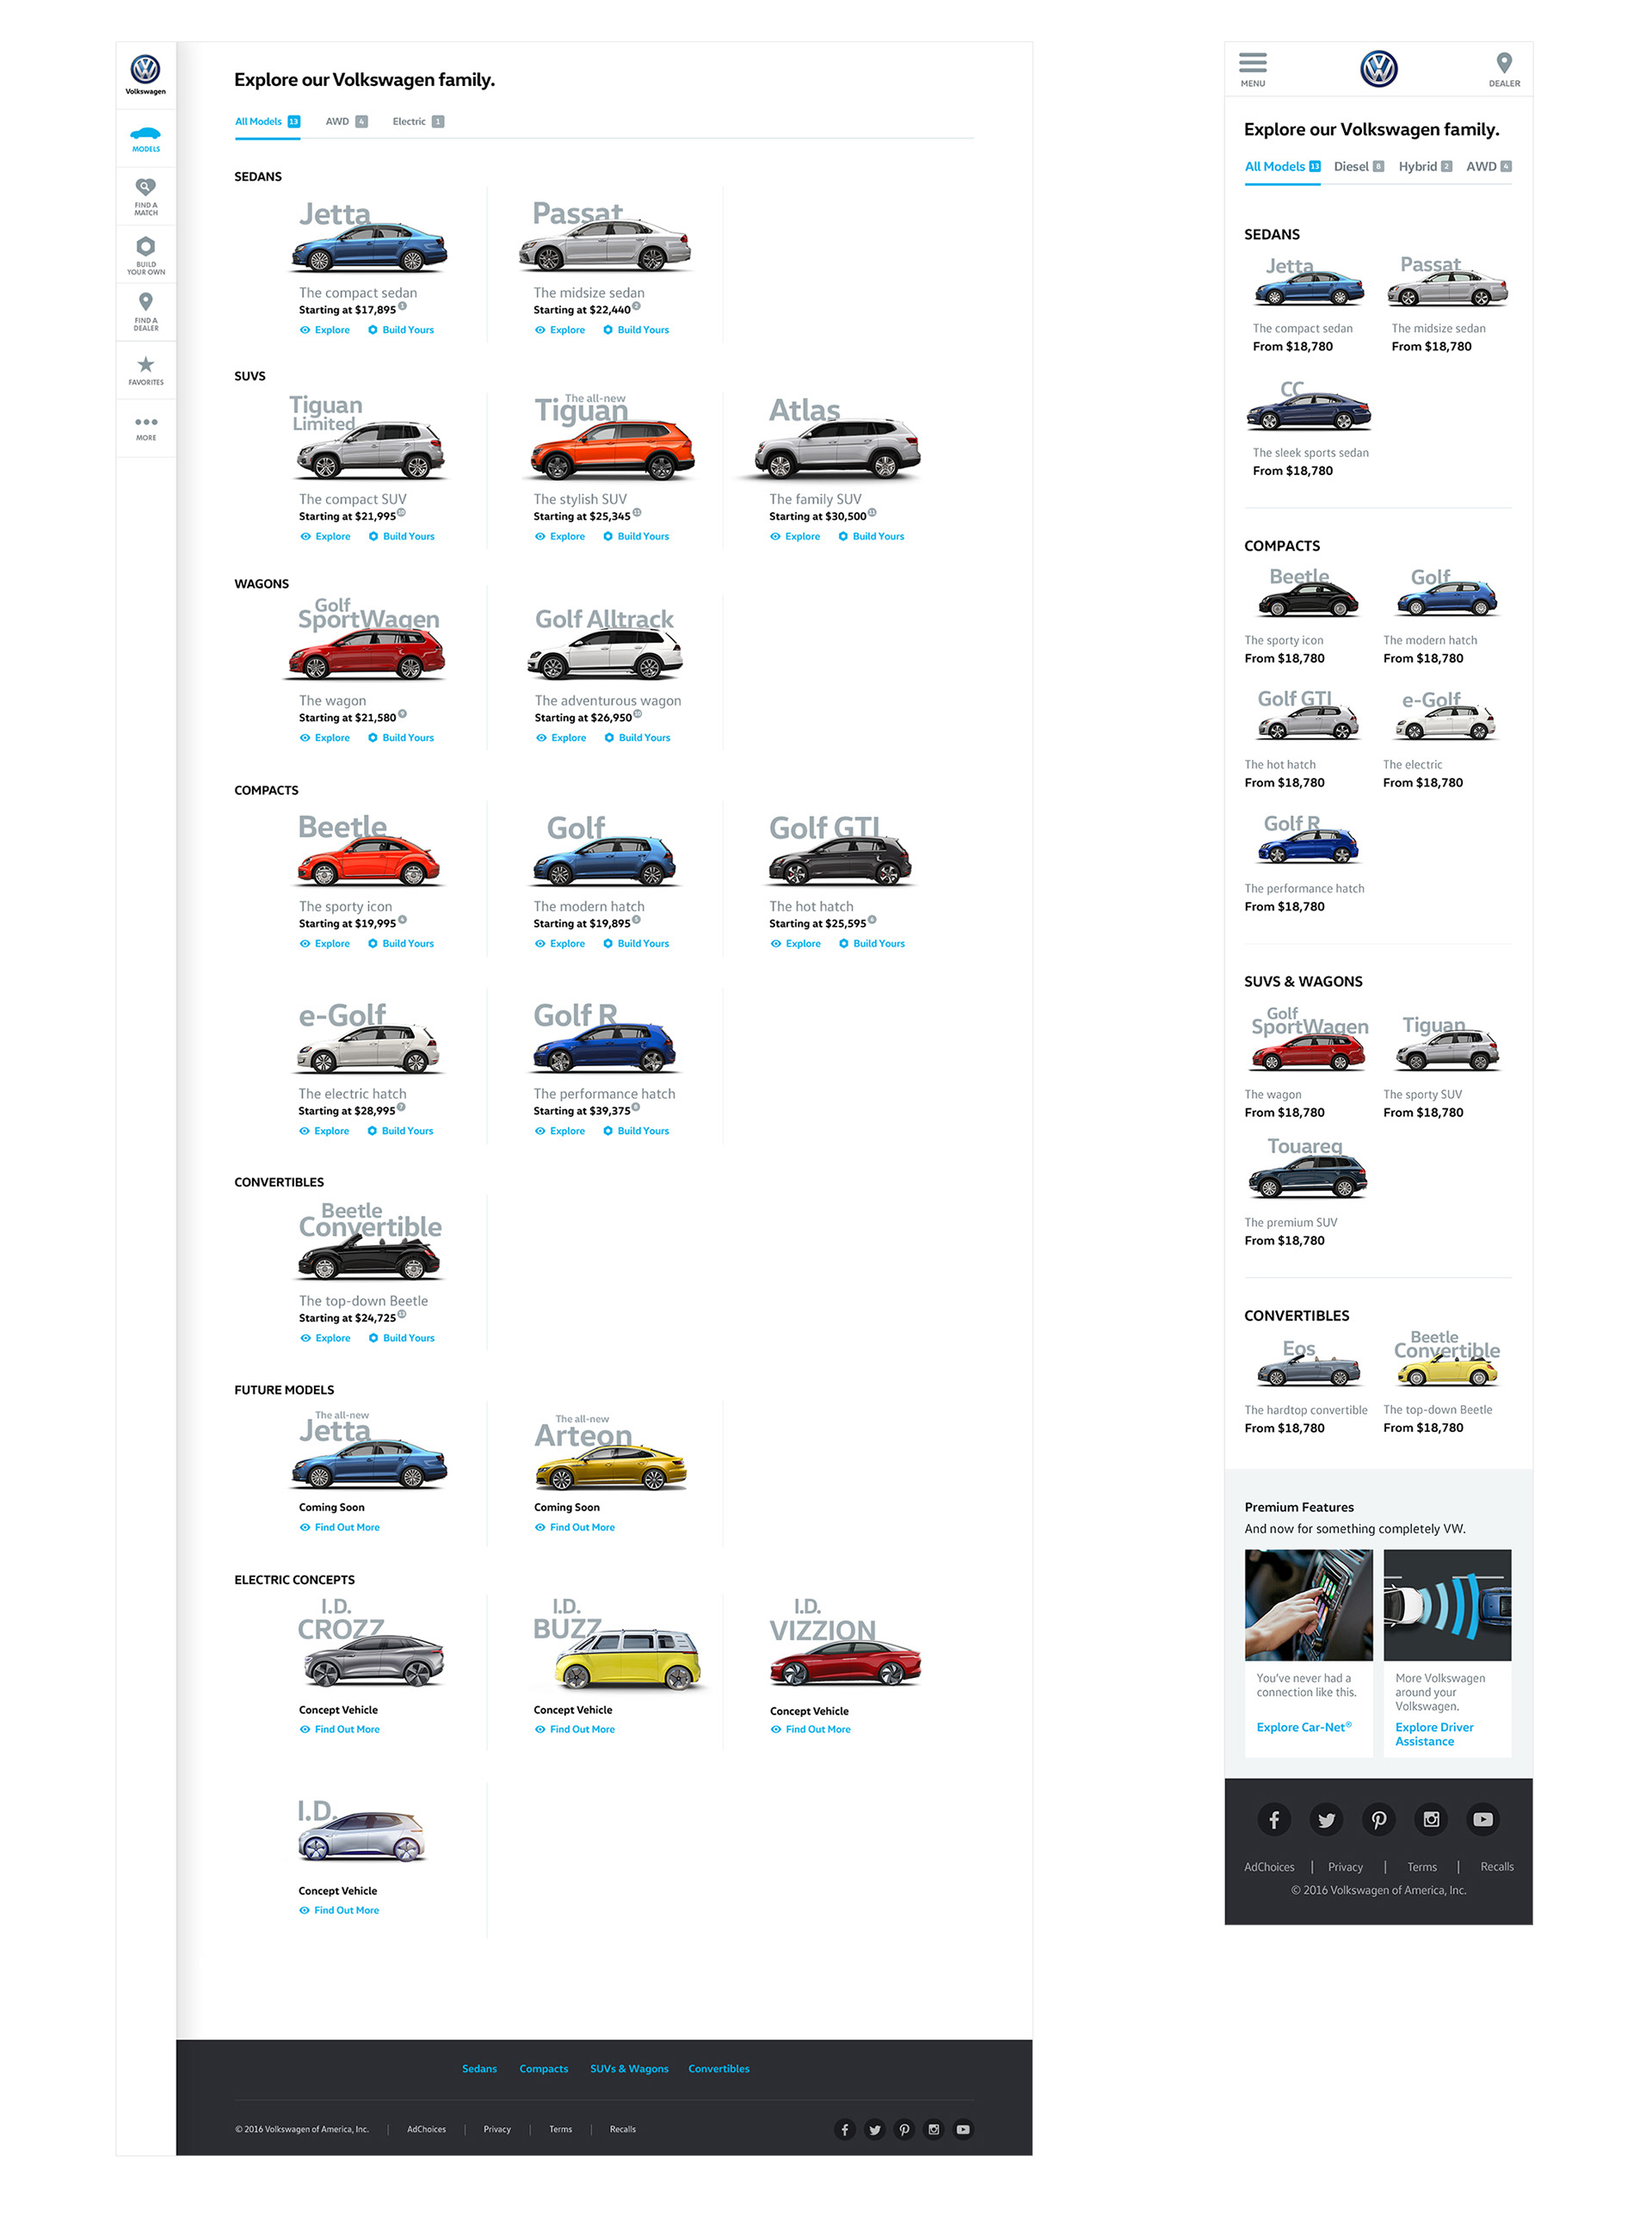This screenshot has height=2239, width=1652.
Task: Open Instagram icon in desktop footer
Action: pyautogui.click(x=933, y=2129)
